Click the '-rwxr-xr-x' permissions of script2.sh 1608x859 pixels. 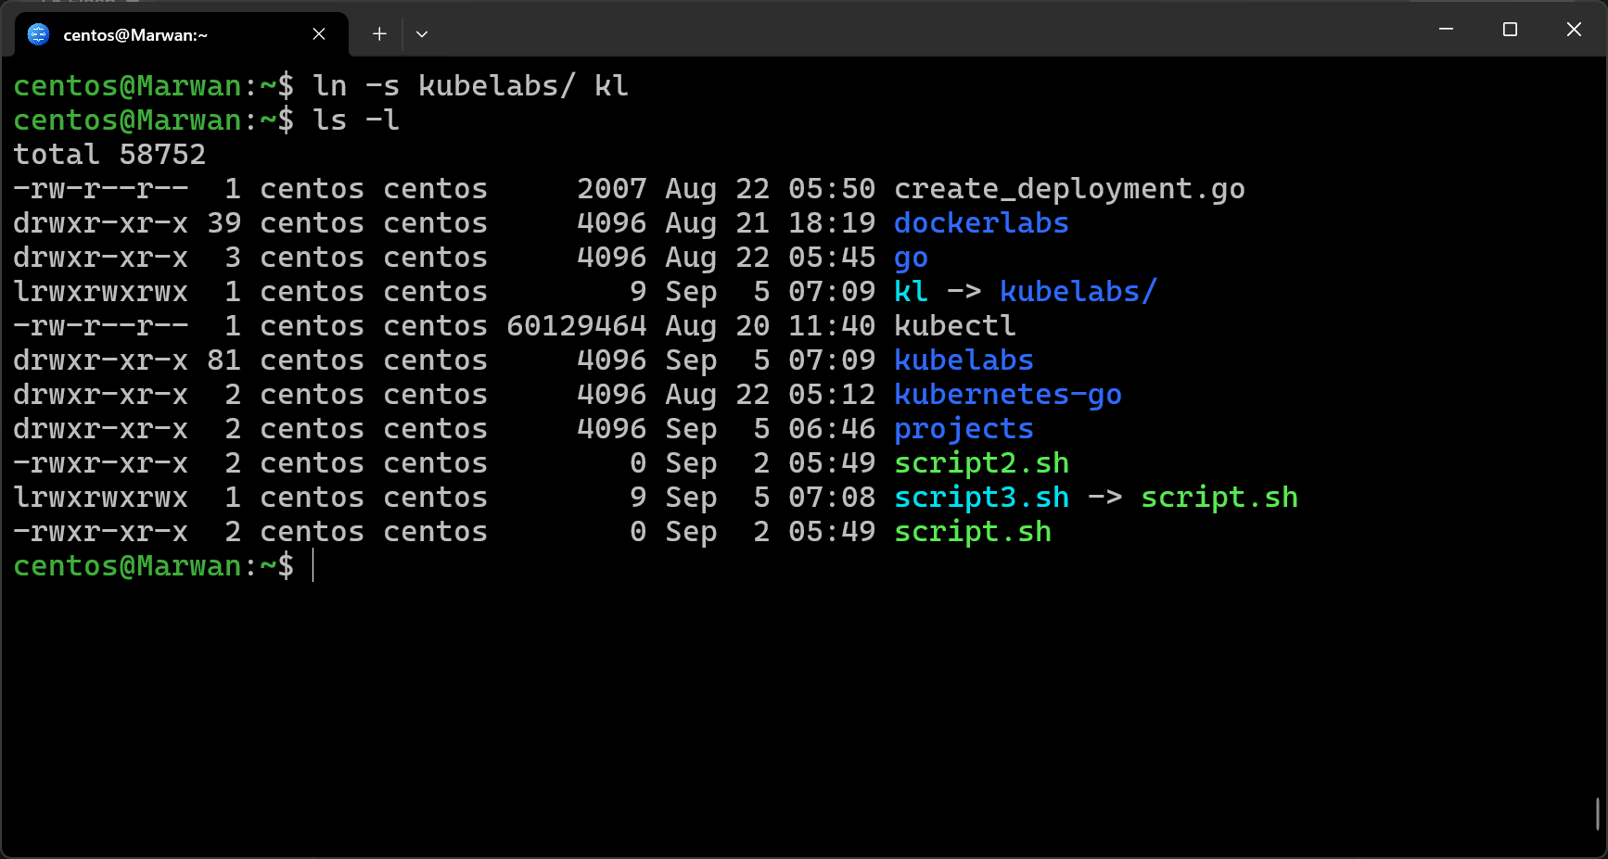coord(101,463)
